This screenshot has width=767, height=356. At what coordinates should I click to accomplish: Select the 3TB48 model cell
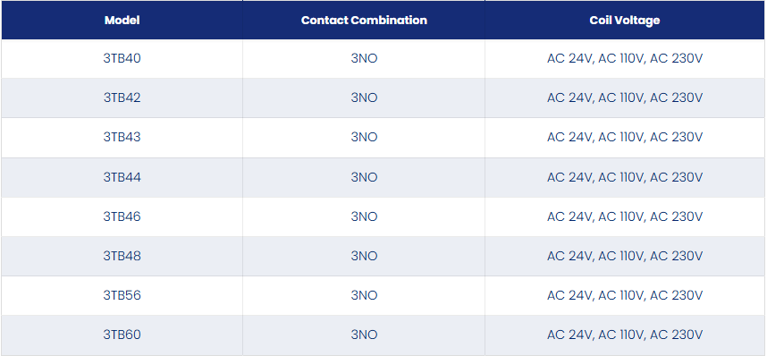122,256
